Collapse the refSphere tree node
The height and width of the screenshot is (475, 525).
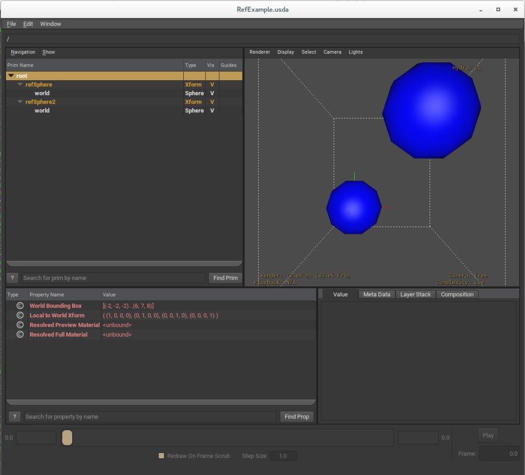20,85
